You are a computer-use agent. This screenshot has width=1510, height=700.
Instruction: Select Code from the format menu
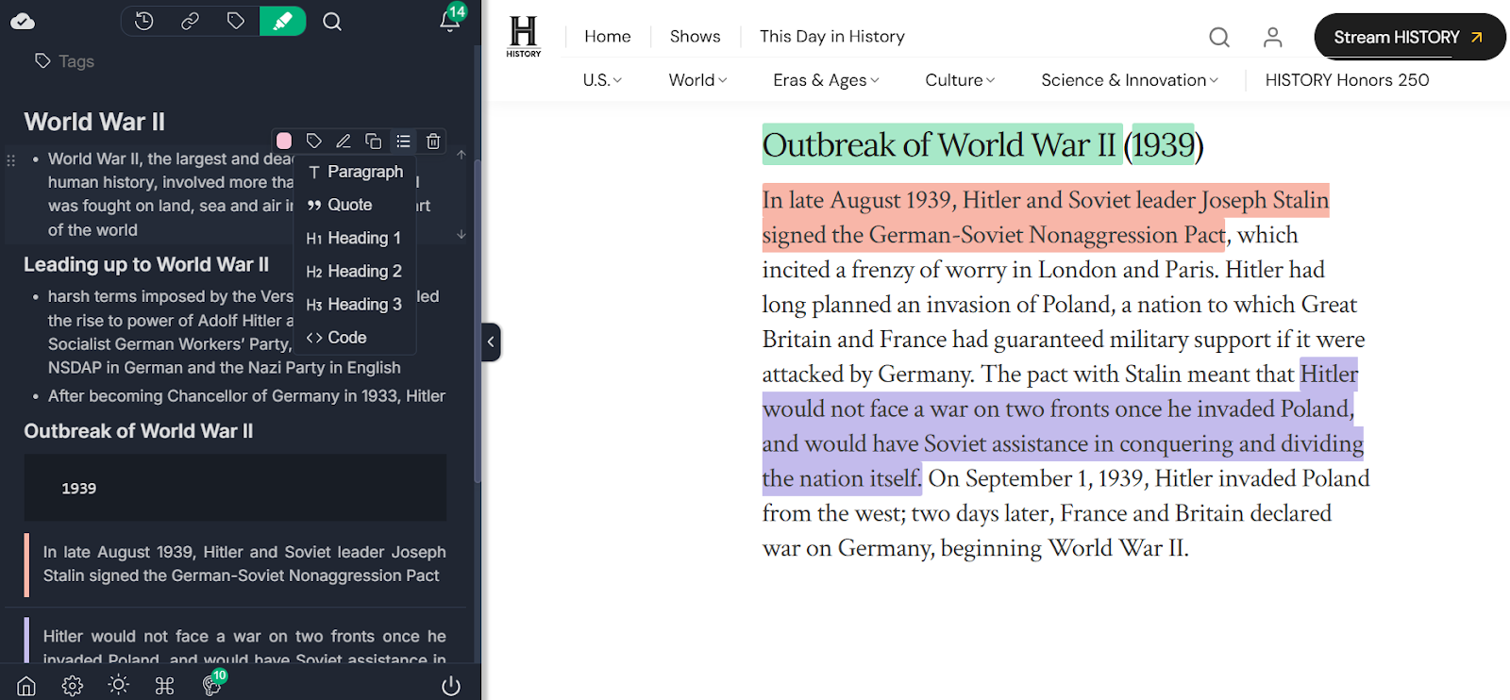[355, 338]
